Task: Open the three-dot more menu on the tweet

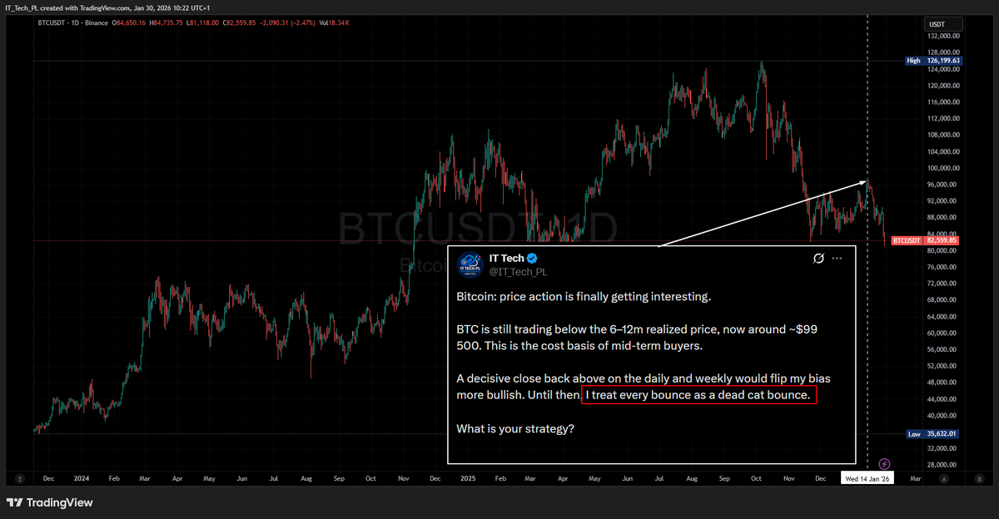Action: tap(837, 259)
